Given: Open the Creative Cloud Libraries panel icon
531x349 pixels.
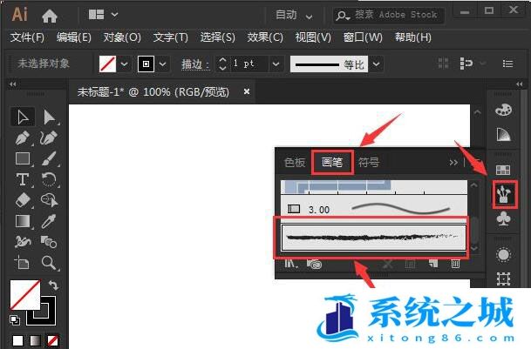Looking at the screenshot, I should 314,264.
